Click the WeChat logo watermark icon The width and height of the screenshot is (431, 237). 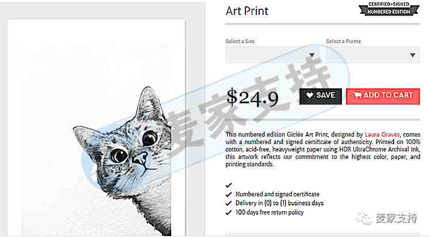click(x=364, y=218)
